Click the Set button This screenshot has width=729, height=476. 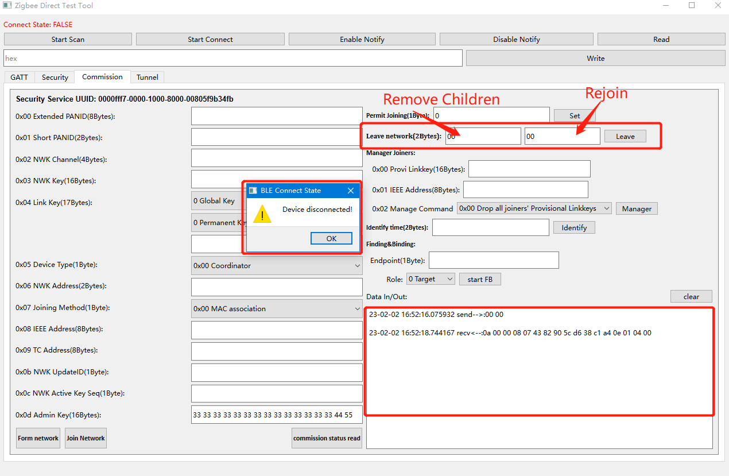[575, 115]
